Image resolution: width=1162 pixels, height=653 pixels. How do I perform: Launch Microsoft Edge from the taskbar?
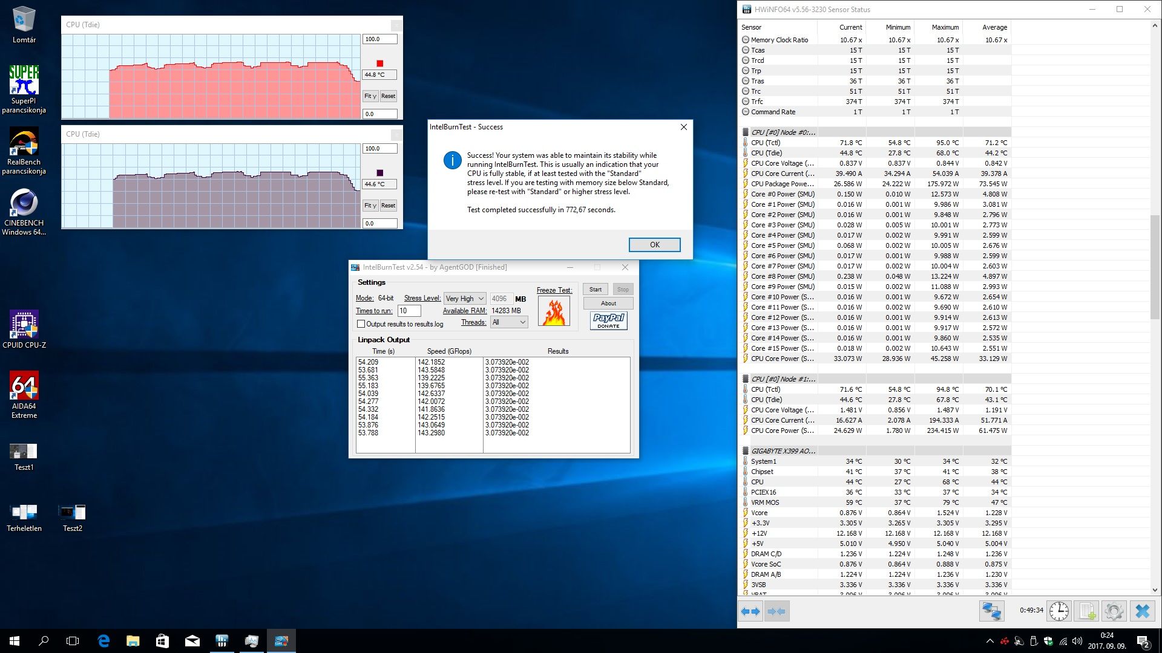103,641
